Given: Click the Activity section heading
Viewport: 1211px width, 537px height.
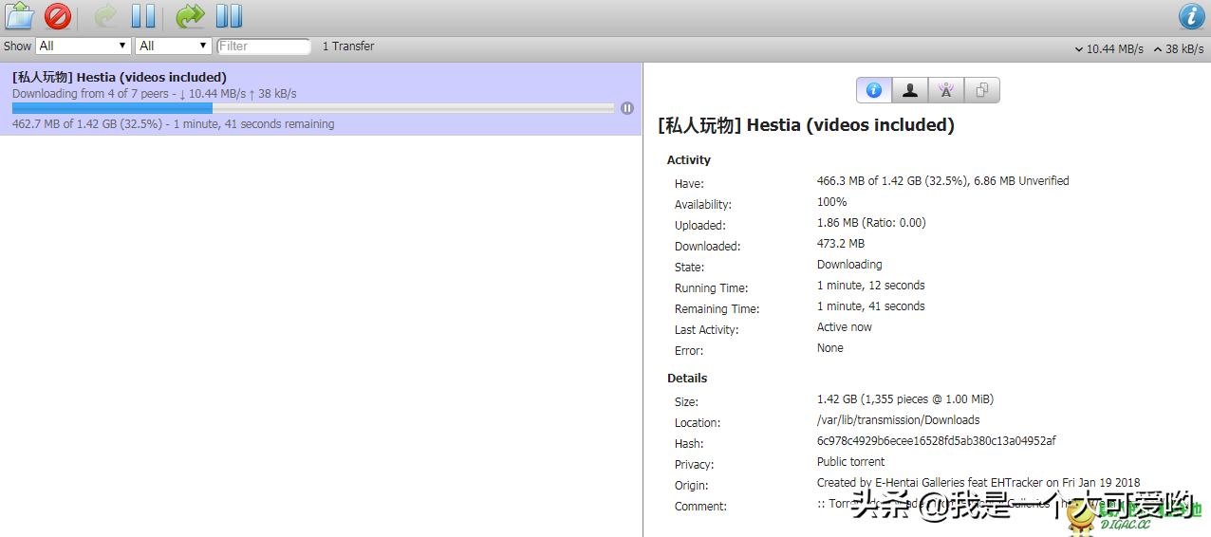Looking at the screenshot, I should pyautogui.click(x=689, y=160).
